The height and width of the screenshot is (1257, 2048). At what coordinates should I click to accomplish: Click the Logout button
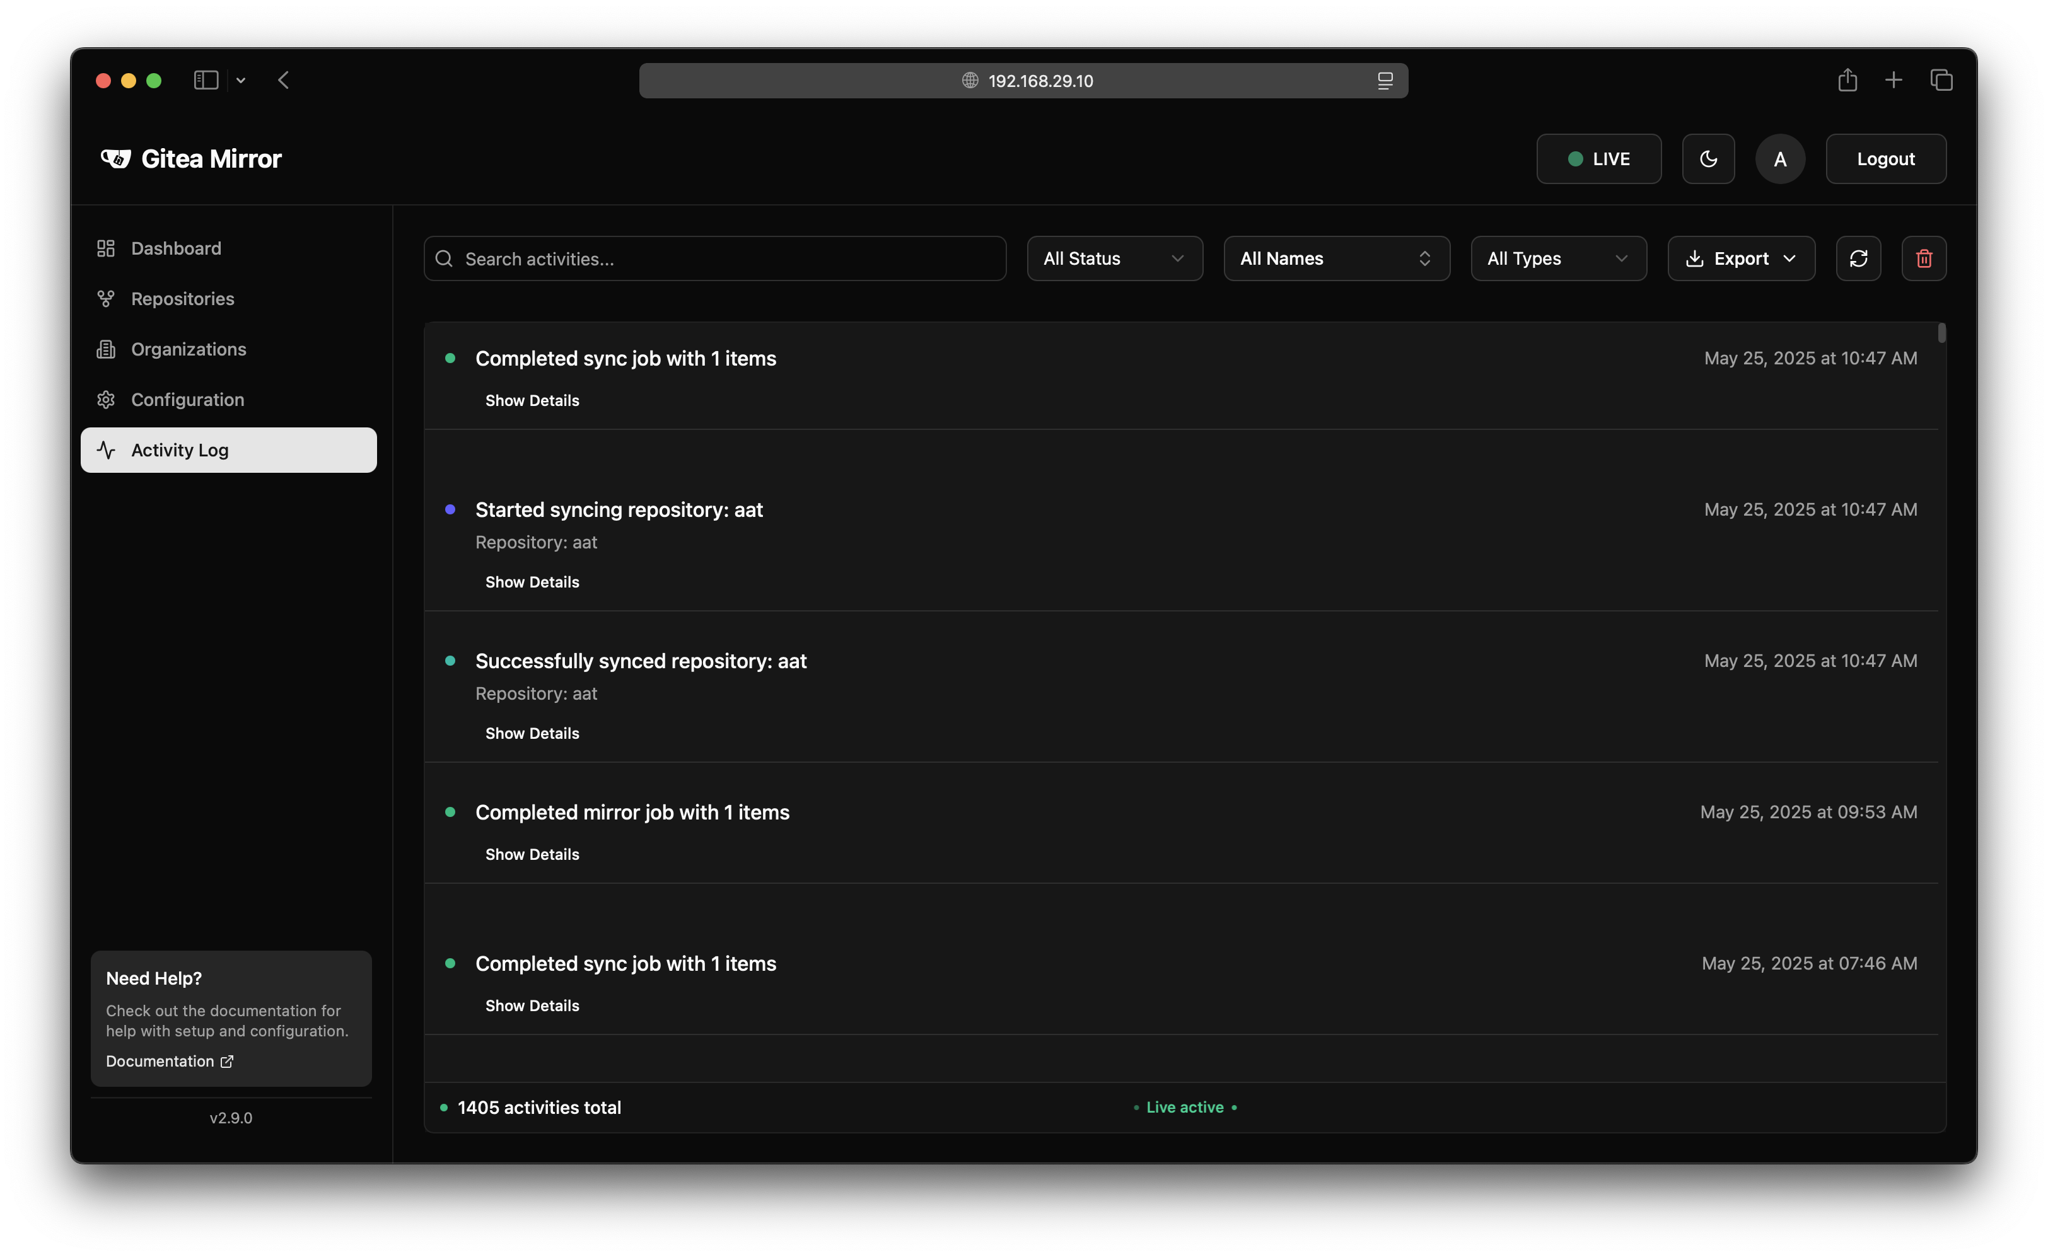tap(1885, 159)
